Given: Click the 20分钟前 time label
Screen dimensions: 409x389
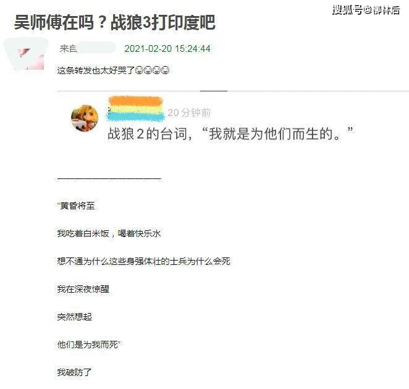Looking at the screenshot, I should click(x=189, y=112).
